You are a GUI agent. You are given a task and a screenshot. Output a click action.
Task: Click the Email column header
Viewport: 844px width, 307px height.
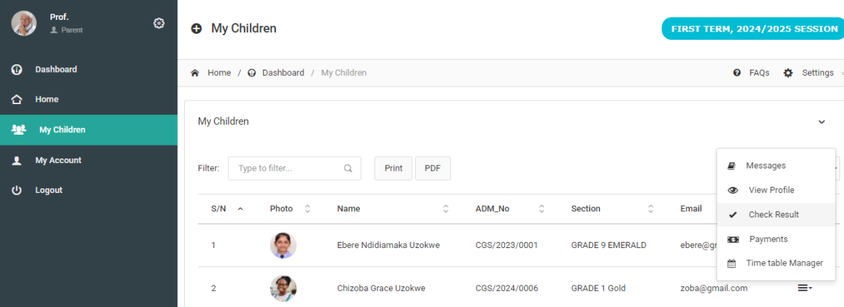[x=691, y=209]
